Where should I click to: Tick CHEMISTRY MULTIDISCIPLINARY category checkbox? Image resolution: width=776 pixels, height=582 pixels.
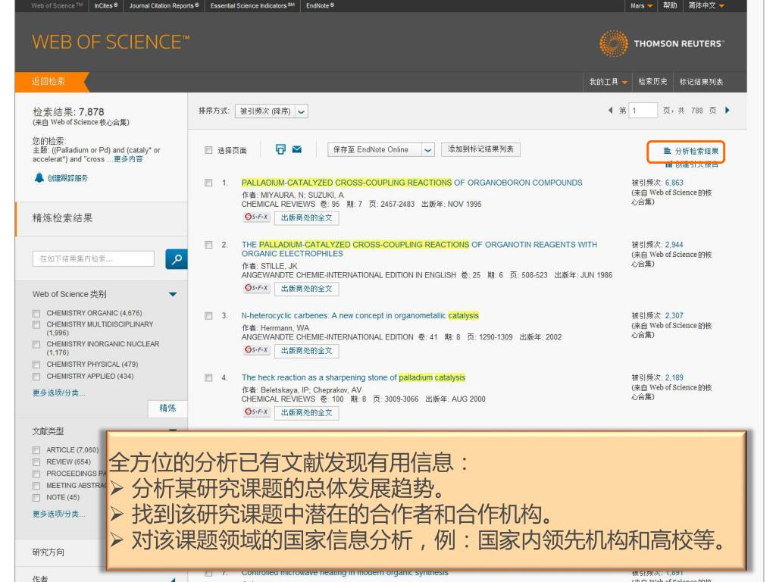coord(36,324)
